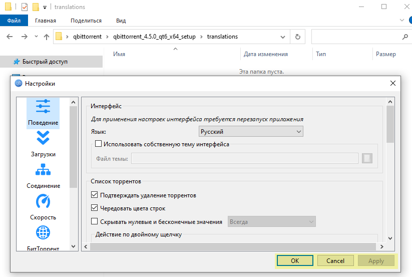Screen dimensions: 412x277
Task: Open the Файл menu tab
Action: coord(14,21)
